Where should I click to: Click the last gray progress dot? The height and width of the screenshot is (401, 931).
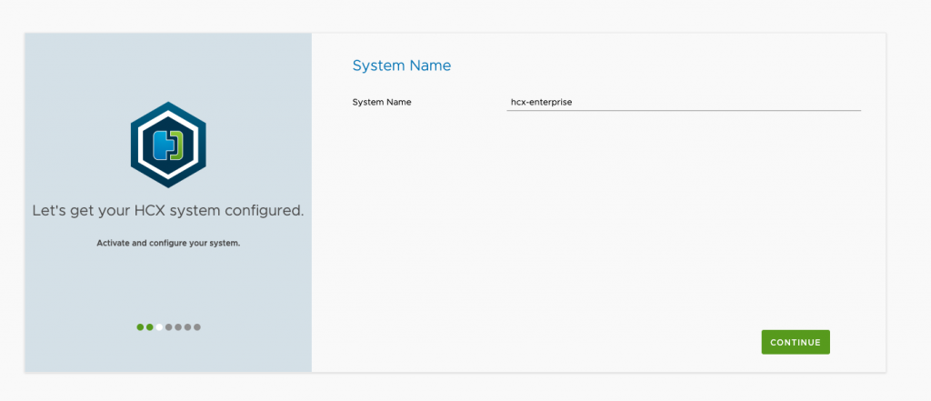pyautogui.click(x=197, y=327)
